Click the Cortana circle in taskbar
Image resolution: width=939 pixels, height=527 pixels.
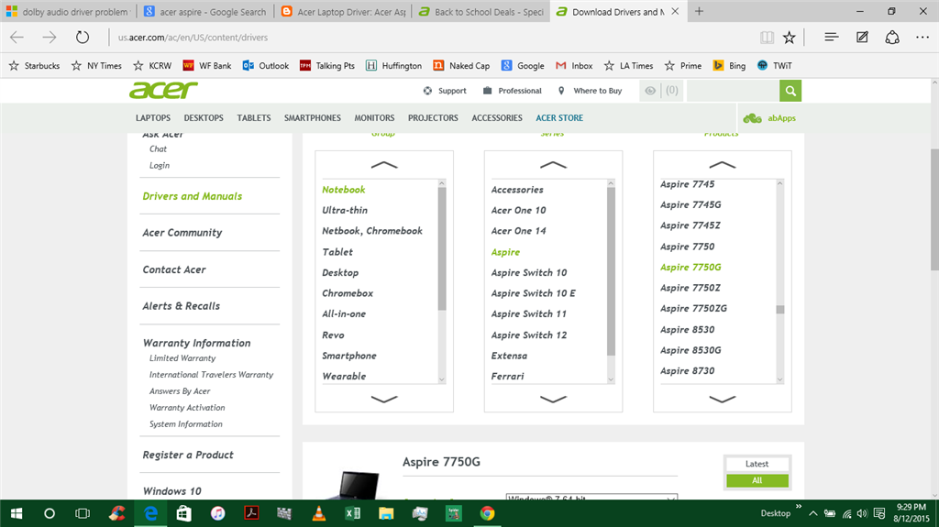[x=50, y=513]
